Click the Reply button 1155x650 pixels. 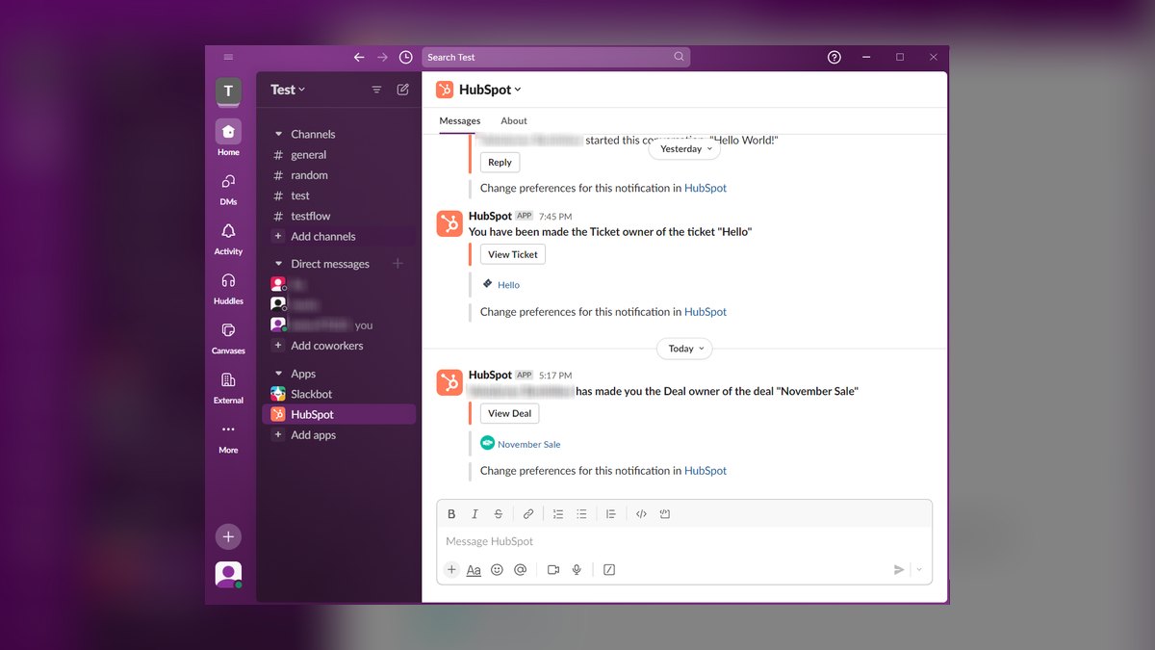tap(500, 163)
